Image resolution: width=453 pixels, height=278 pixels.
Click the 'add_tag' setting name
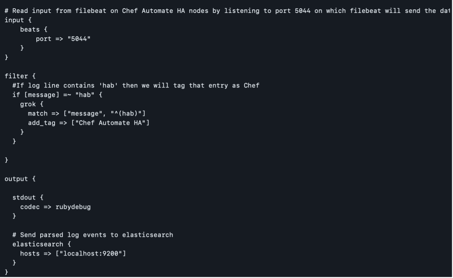(x=42, y=123)
